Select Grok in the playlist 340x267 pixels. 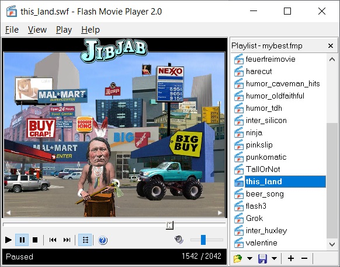click(254, 218)
